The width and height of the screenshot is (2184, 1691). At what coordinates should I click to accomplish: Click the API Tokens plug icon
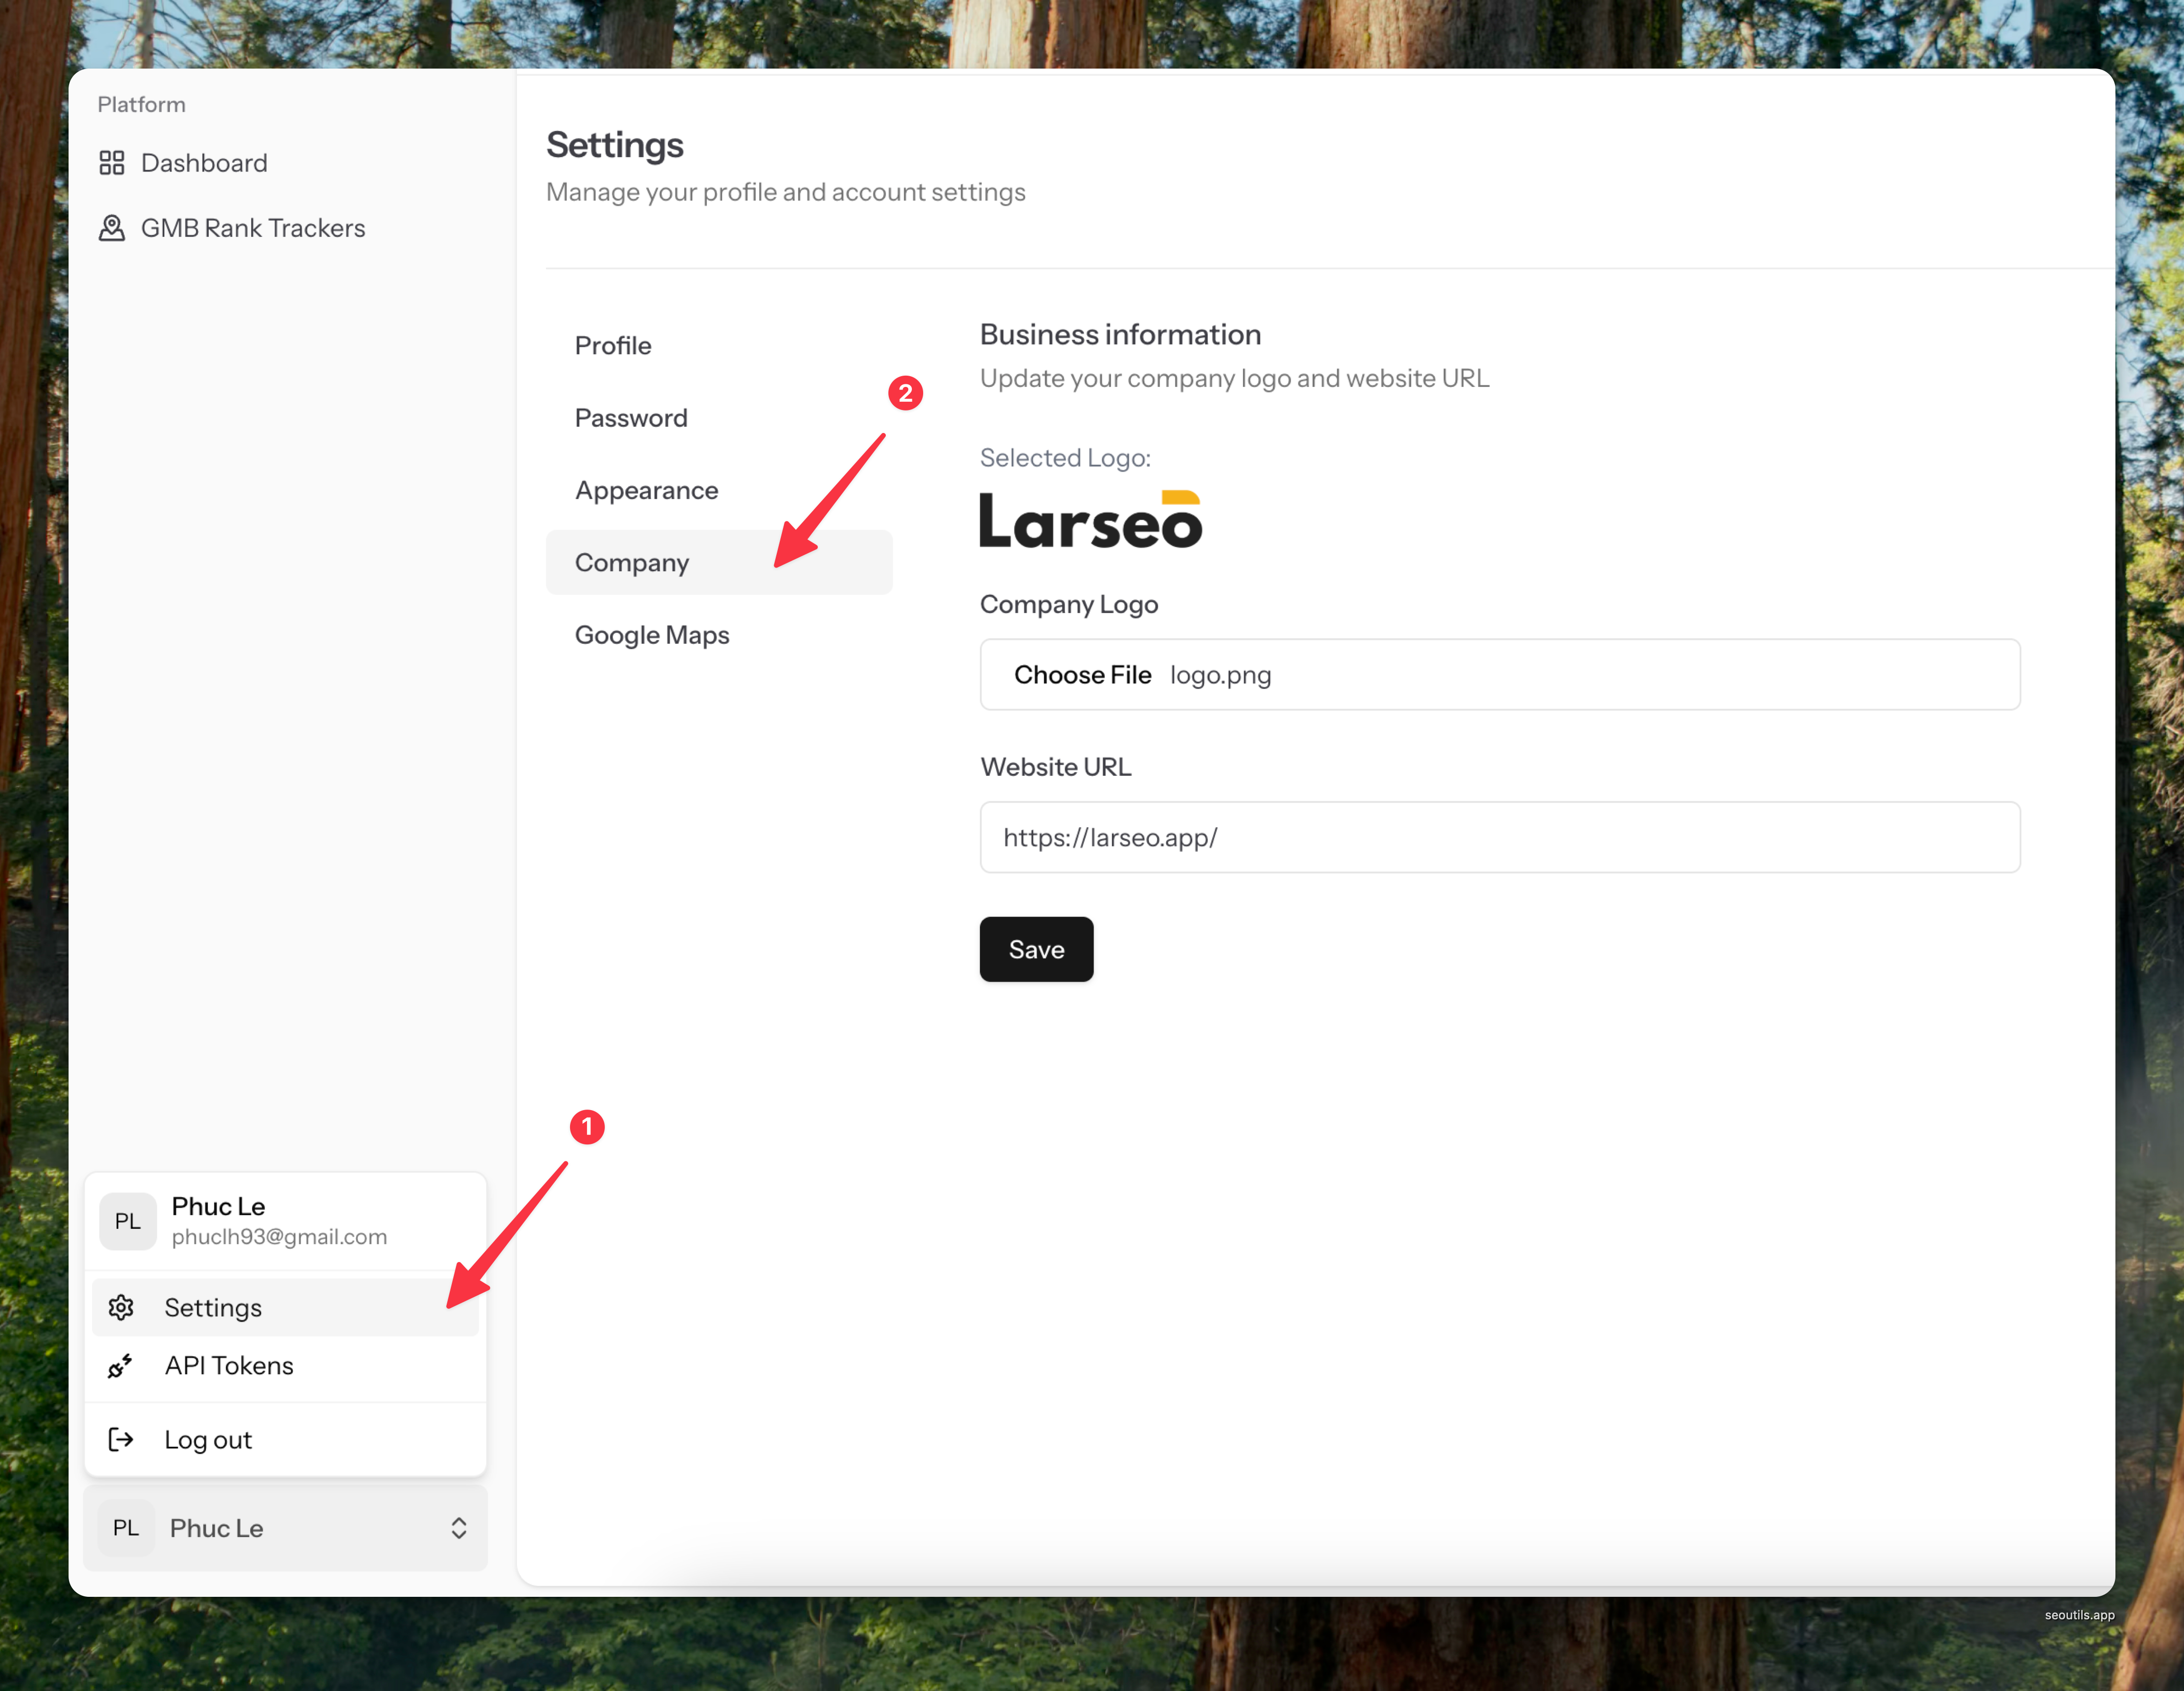click(x=121, y=1365)
